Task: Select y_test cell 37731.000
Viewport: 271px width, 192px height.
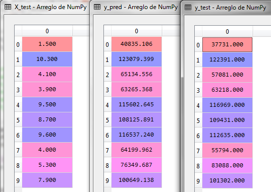Action: coord(228,44)
